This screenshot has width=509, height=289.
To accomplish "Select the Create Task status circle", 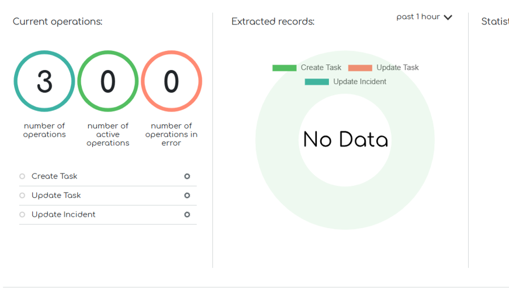I will 22,176.
